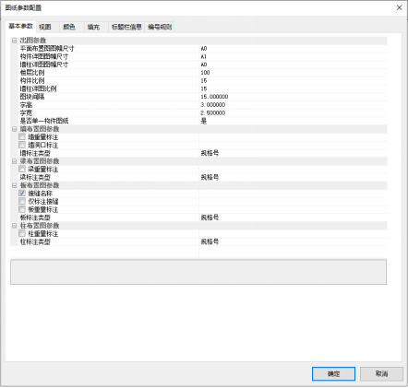Open the 编号规则 tab
This screenshot has height=388, width=408.
tap(160, 27)
